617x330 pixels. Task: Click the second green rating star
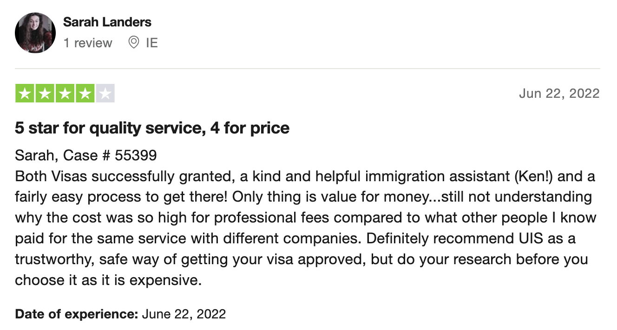click(45, 93)
